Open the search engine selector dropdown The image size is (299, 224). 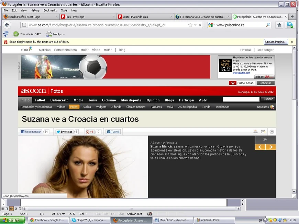click(212, 25)
